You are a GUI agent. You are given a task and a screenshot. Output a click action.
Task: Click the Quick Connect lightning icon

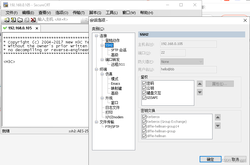13,20
